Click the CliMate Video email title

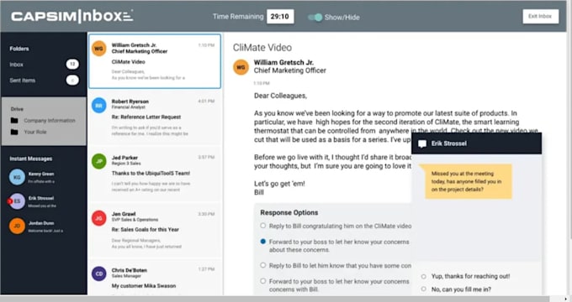[x=262, y=48]
